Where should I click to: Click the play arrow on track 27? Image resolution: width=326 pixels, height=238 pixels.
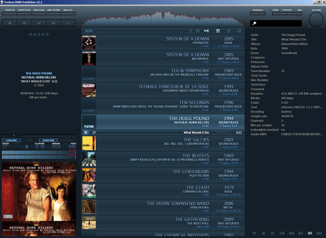[86, 133]
